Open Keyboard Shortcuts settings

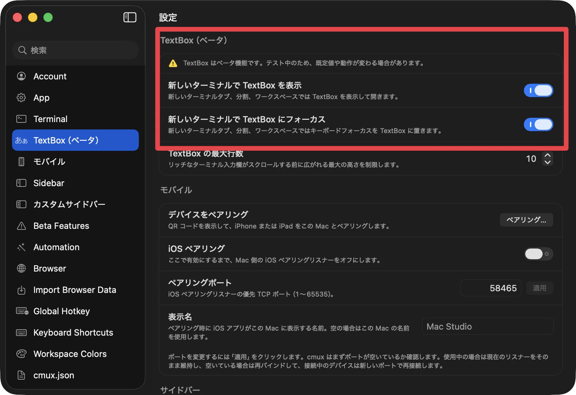75,332
